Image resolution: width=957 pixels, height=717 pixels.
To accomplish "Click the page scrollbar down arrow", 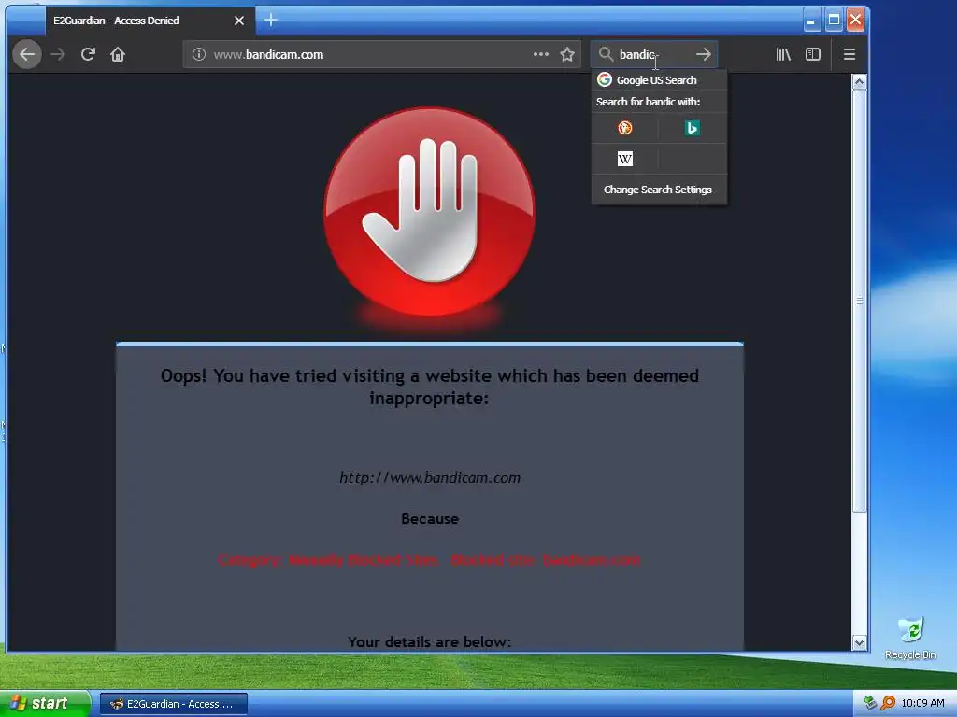I will [860, 642].
